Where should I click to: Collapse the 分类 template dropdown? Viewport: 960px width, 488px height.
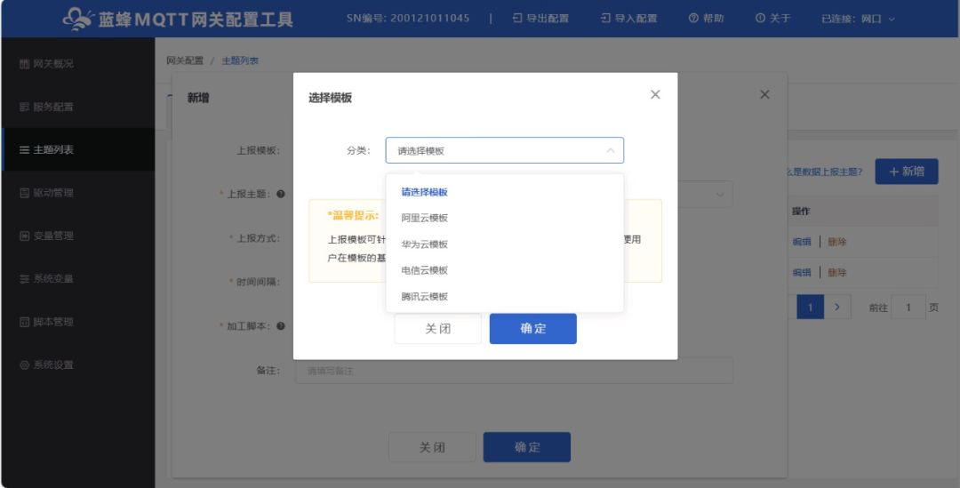(x=611, y=150)
